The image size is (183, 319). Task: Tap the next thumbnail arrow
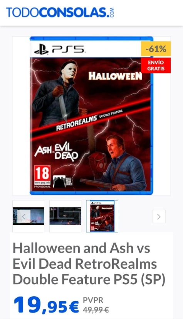159,216
